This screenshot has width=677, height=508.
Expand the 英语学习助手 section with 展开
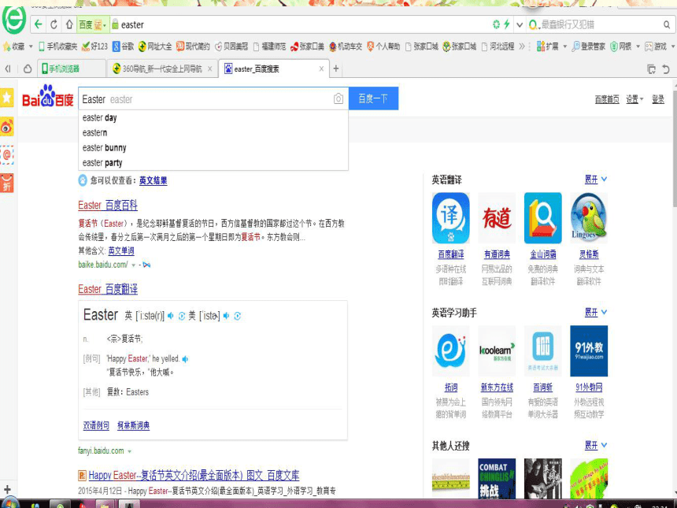596,313
